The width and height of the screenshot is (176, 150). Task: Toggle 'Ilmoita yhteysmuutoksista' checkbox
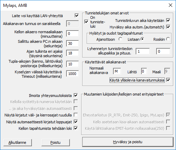click(x=76, y=95)
